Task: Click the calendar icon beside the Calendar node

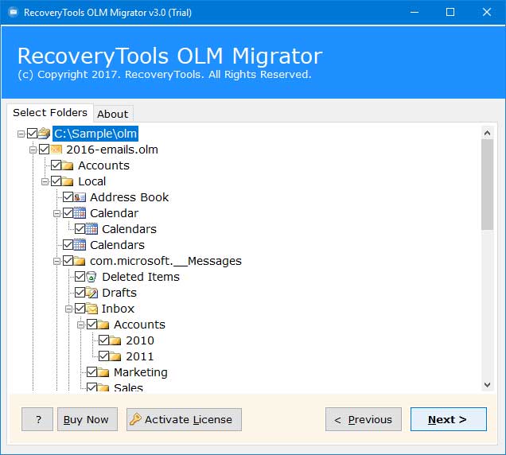Action: pyautogui.click(x=80, y=213)
